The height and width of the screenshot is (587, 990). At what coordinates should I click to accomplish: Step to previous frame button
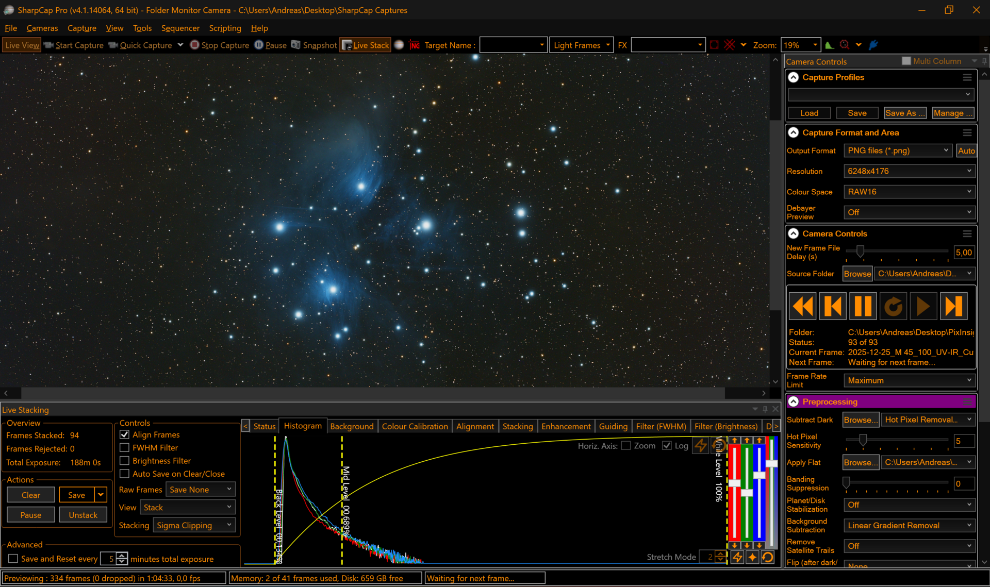click(833, 307)
